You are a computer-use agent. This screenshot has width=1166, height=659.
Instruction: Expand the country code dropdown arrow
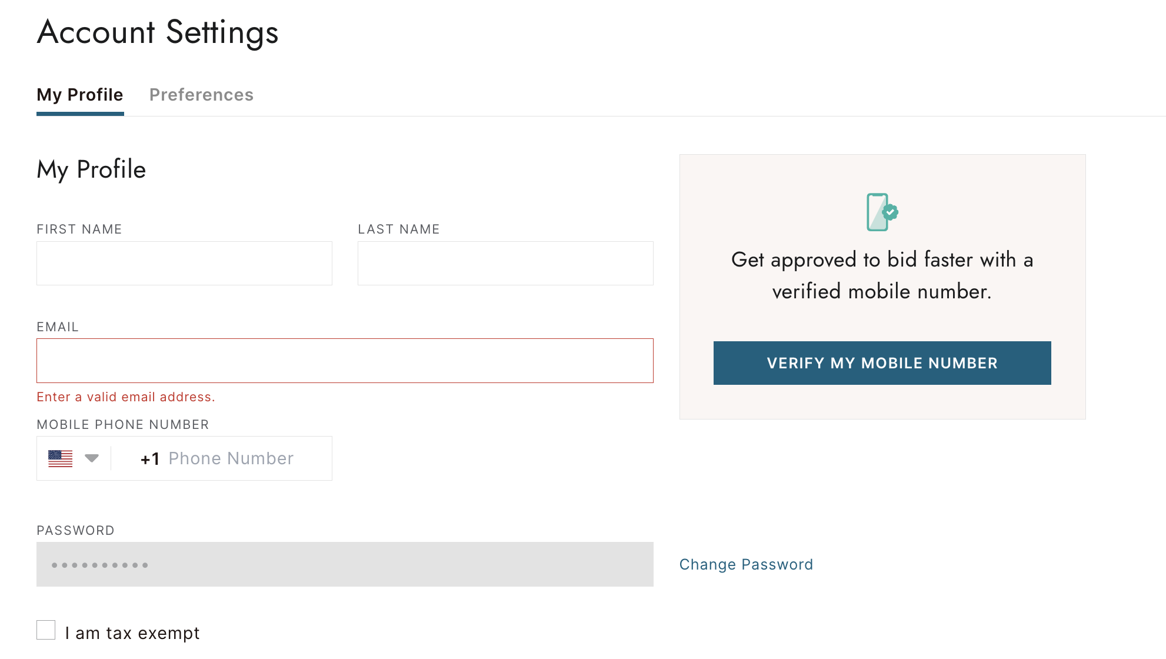pos(91,458)
